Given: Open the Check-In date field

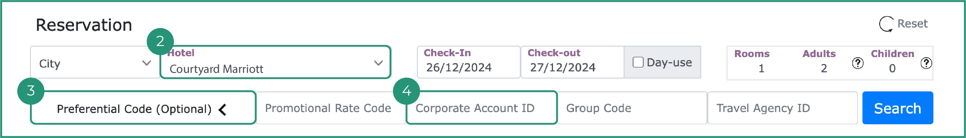Looking at the screenshot, I should pos(468,62).
